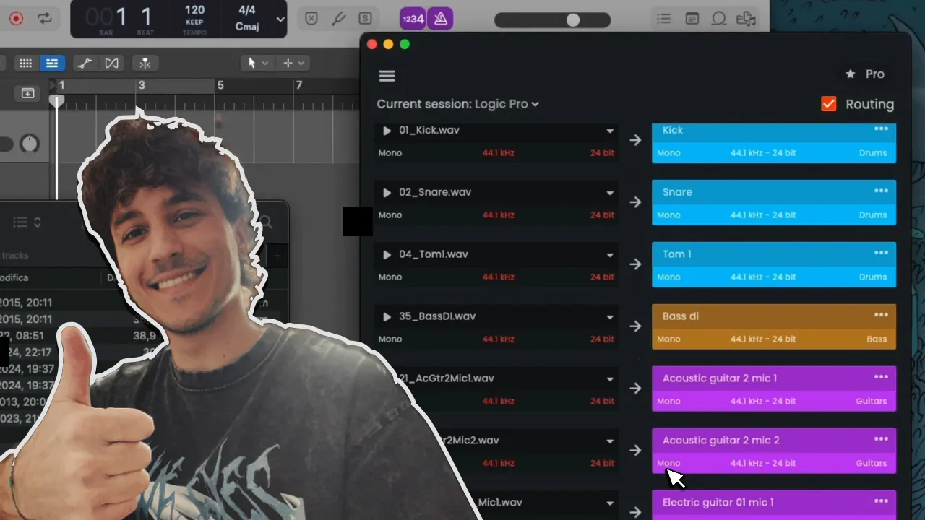Select the list view button in tracks area
The image size is (925, 520).
(x=51, y=64)
